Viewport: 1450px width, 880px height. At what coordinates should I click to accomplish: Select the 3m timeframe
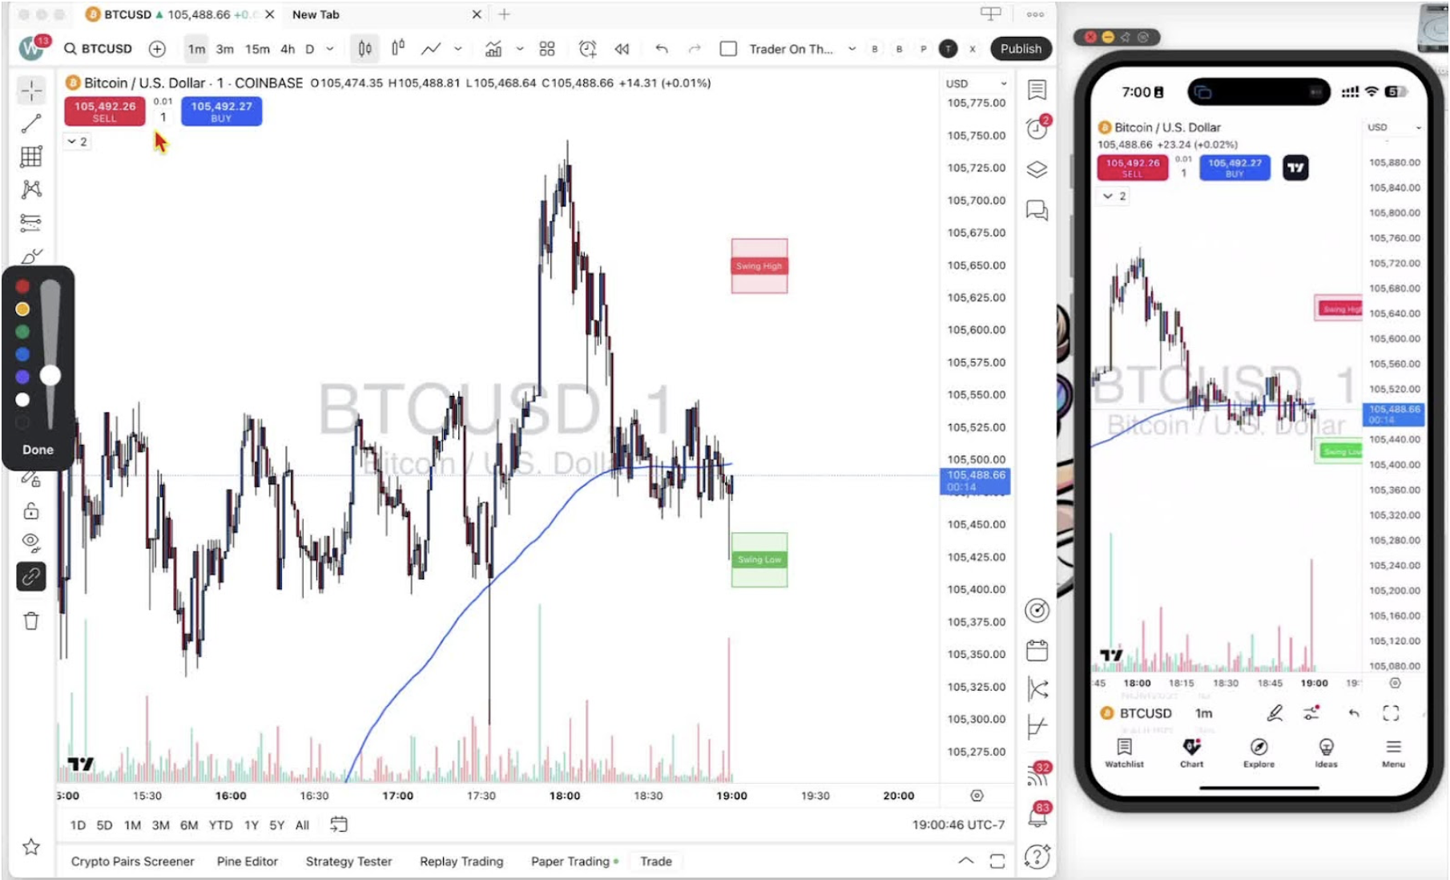(x=225, y=49)
